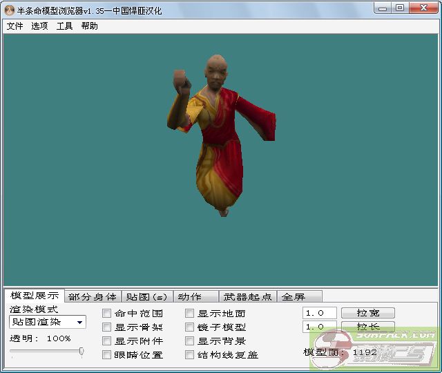Open the 文件 menu
Image resolution: width=442 pixels, height=373 pixels.
[15, 26]
